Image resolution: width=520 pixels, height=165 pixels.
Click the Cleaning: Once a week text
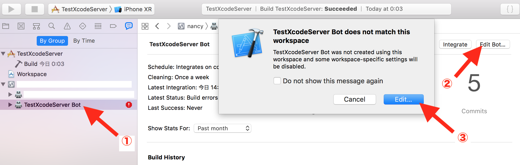pos(178,77)
